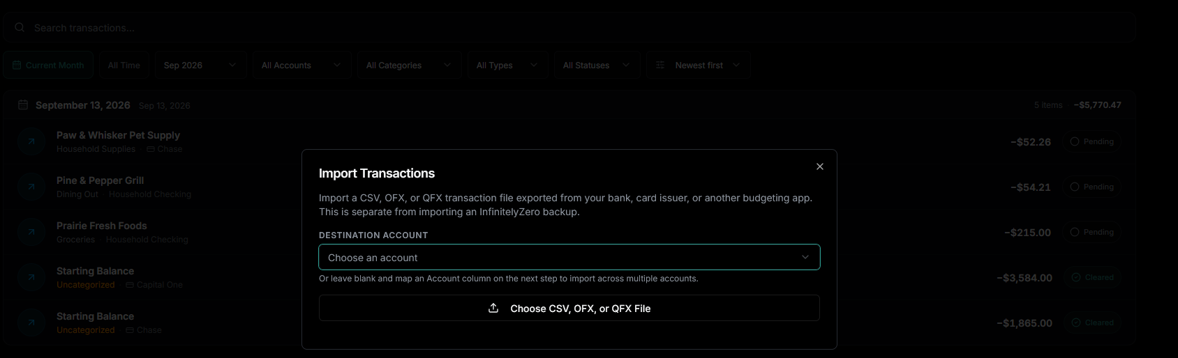Toggle Cleared status on -$1,865.00 row
Screen dimensions: 1178x358
1092,322
